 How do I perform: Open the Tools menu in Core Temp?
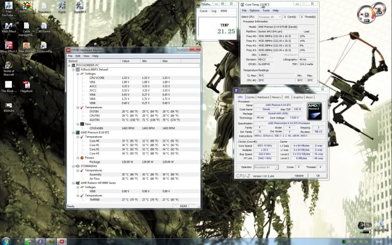point(266,10)
